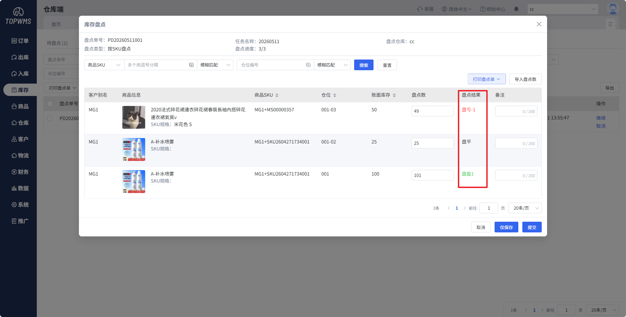Open the notification bell
The height and width of the screenshot is (317, 626).
point(516,9)
